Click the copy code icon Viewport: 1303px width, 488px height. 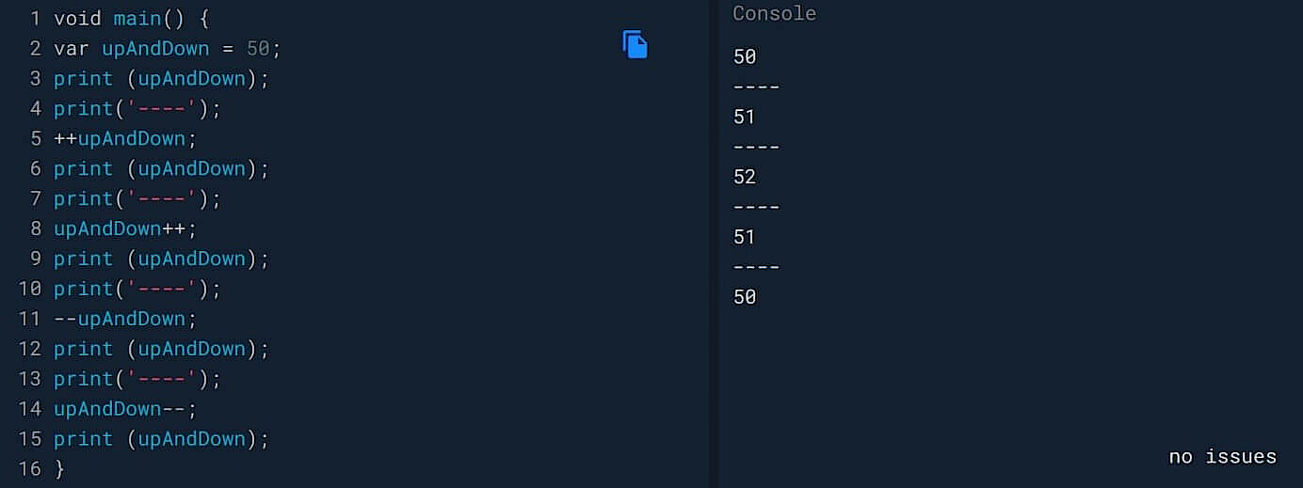click(635, 44)
